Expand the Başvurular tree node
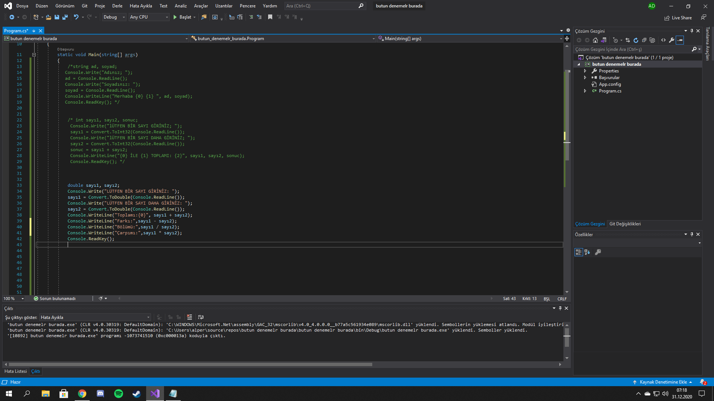This screenshot has width=714, height=401. pos(585,78)
